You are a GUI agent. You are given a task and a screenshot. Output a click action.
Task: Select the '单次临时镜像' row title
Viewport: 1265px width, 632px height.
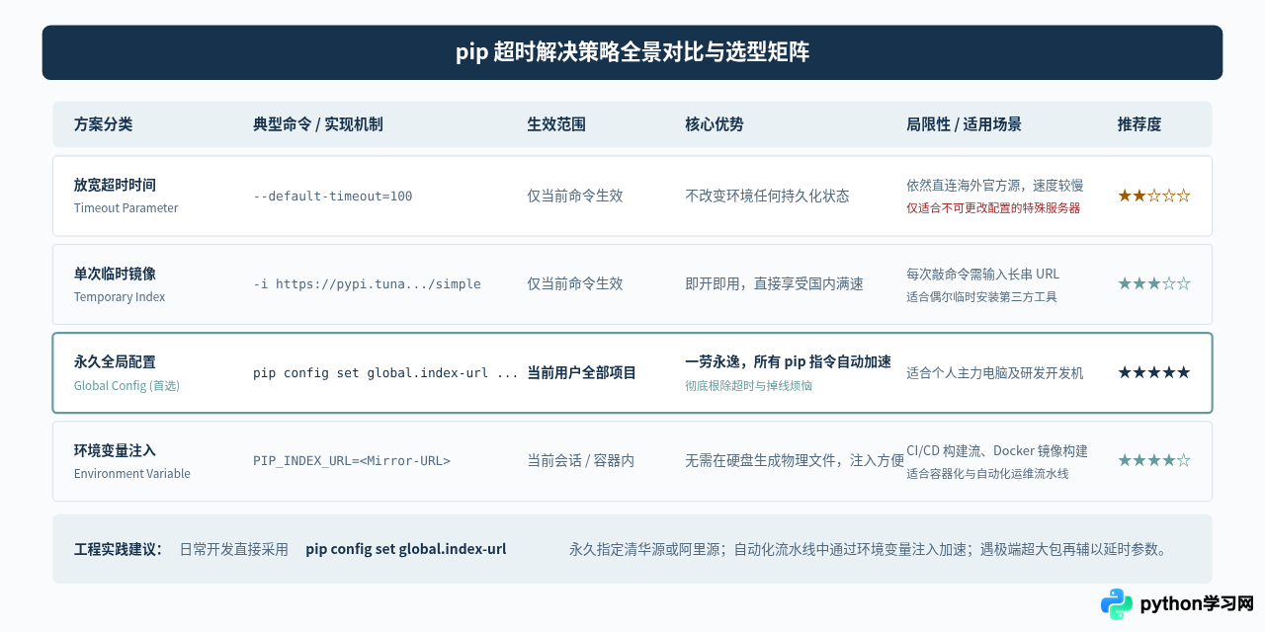[115, 274]
